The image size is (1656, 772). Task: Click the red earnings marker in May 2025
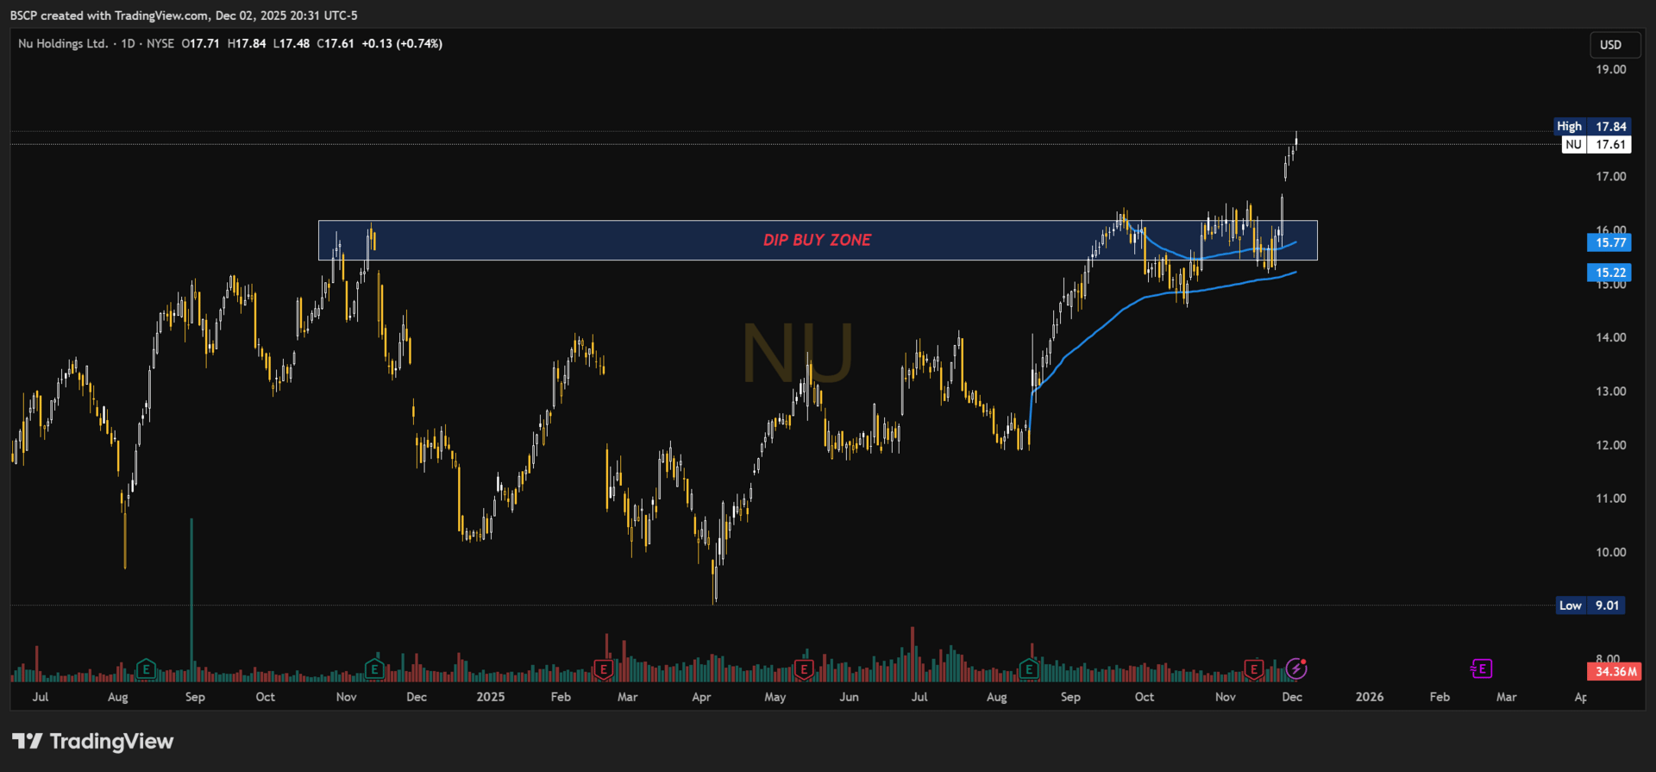point(803,668)
